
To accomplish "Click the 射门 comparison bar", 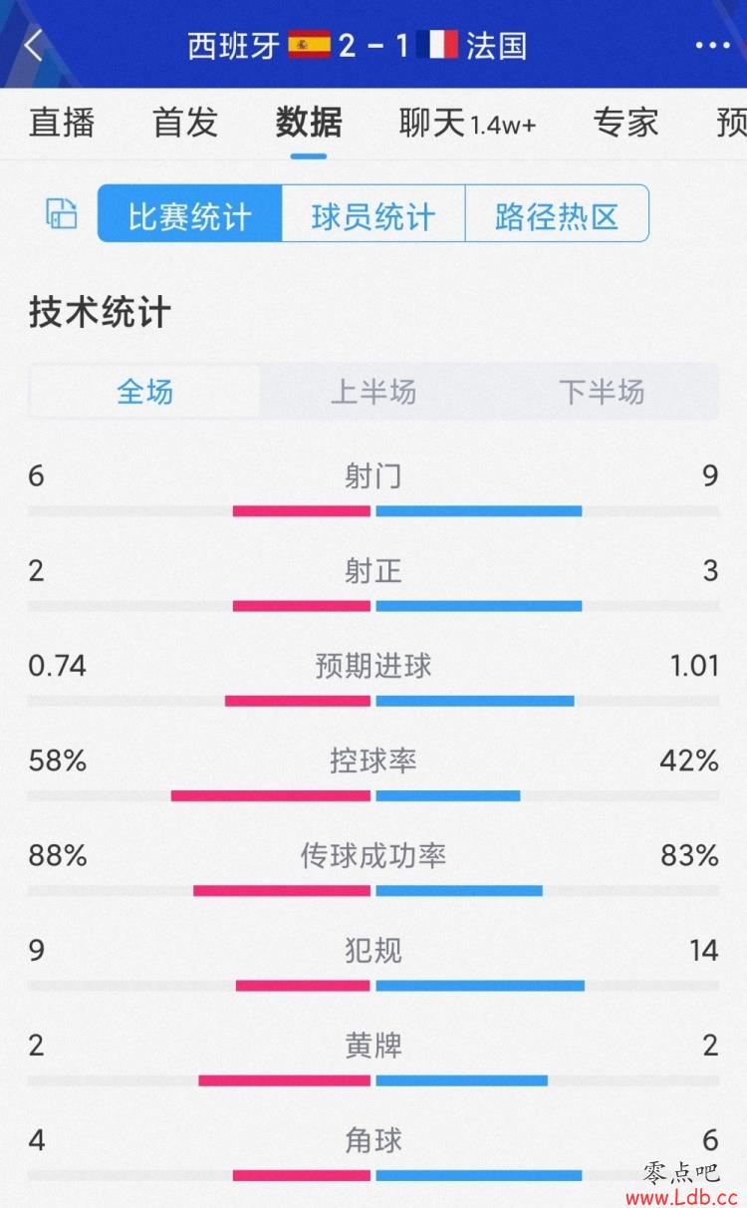I will [x=373, y=511].
